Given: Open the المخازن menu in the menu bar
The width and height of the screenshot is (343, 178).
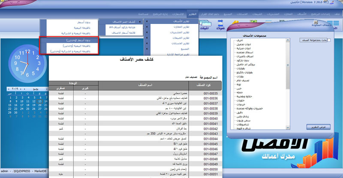Looking at the screenshot, I should (x=288, y=14).
